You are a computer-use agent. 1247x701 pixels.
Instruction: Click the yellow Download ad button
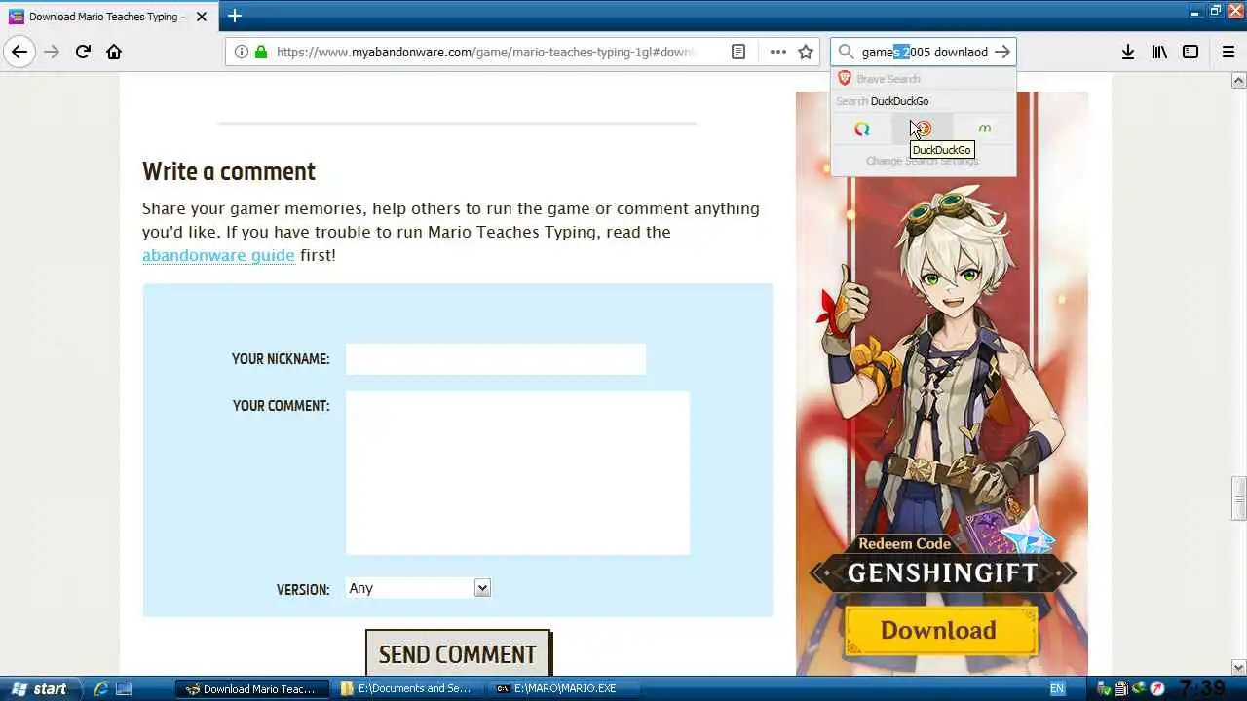pos(939,630)
